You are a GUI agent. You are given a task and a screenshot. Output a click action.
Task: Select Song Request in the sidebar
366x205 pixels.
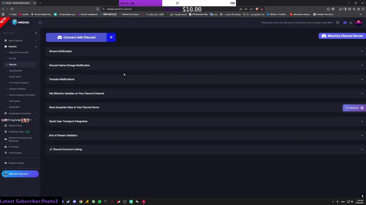[15, 71]
